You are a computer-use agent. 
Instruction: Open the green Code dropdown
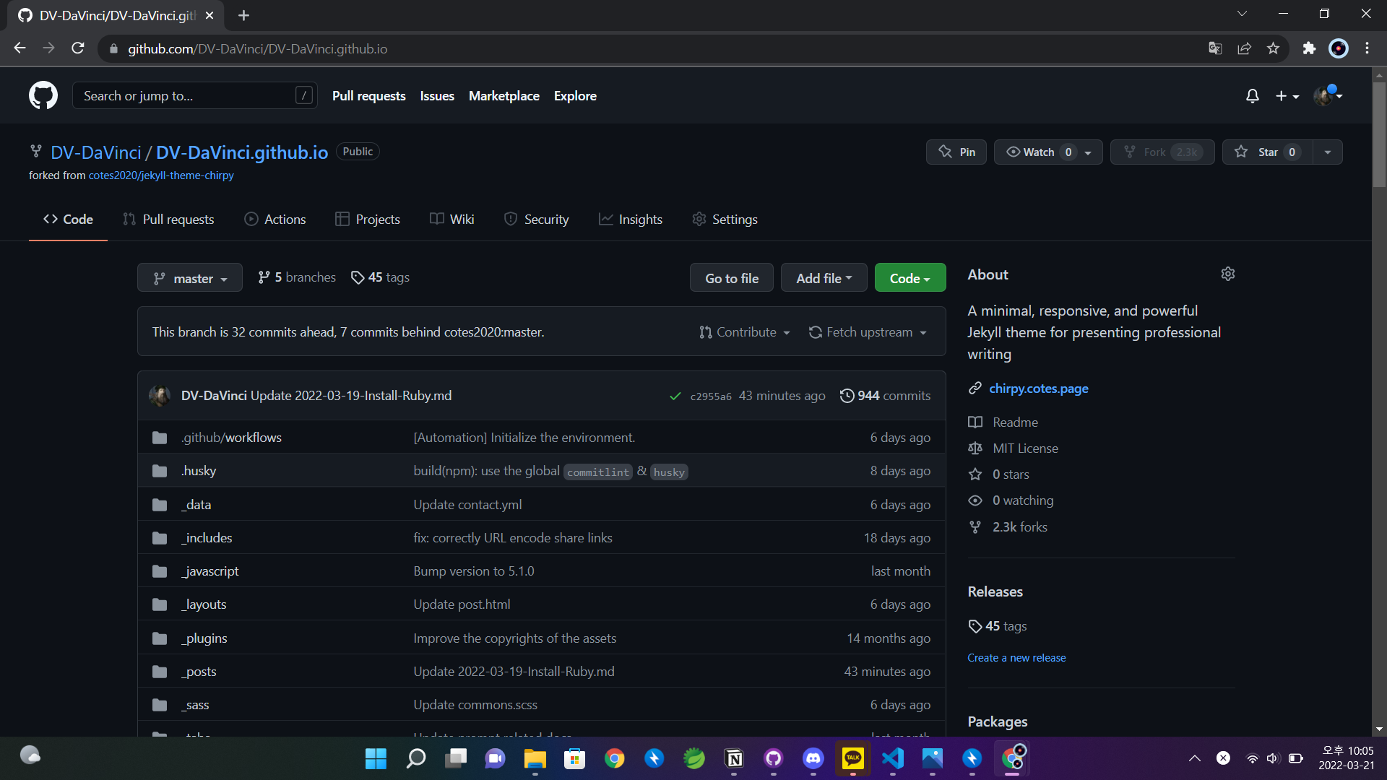[909, 278]
